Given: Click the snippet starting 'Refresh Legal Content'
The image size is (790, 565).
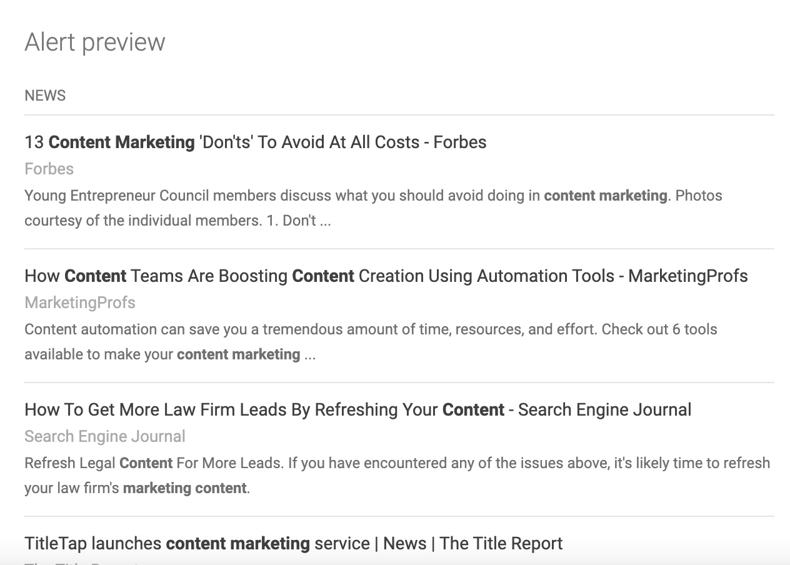Looking at the screenshot, I should click(397, 476).
